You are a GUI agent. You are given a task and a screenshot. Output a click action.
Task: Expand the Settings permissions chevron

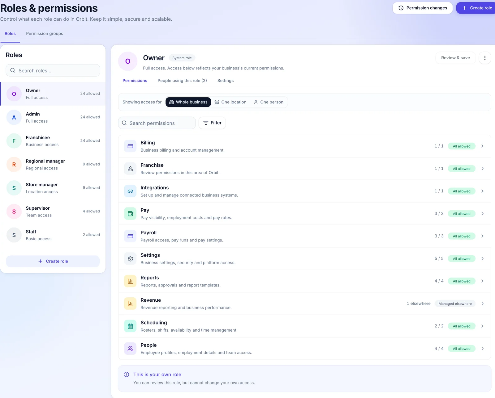point(482,259)
